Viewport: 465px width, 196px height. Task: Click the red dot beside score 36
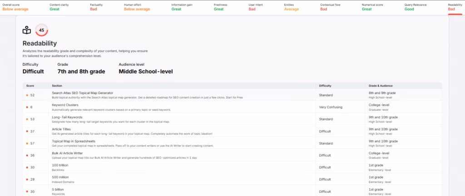tap(27, 155)
